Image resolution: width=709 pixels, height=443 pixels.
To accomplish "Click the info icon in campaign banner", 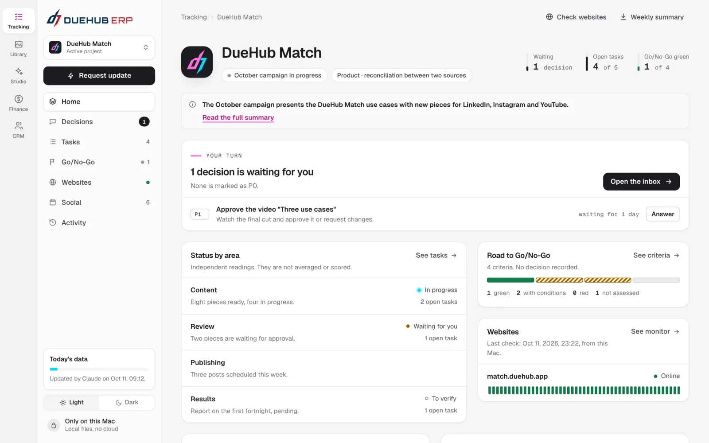I will [192, 105].
